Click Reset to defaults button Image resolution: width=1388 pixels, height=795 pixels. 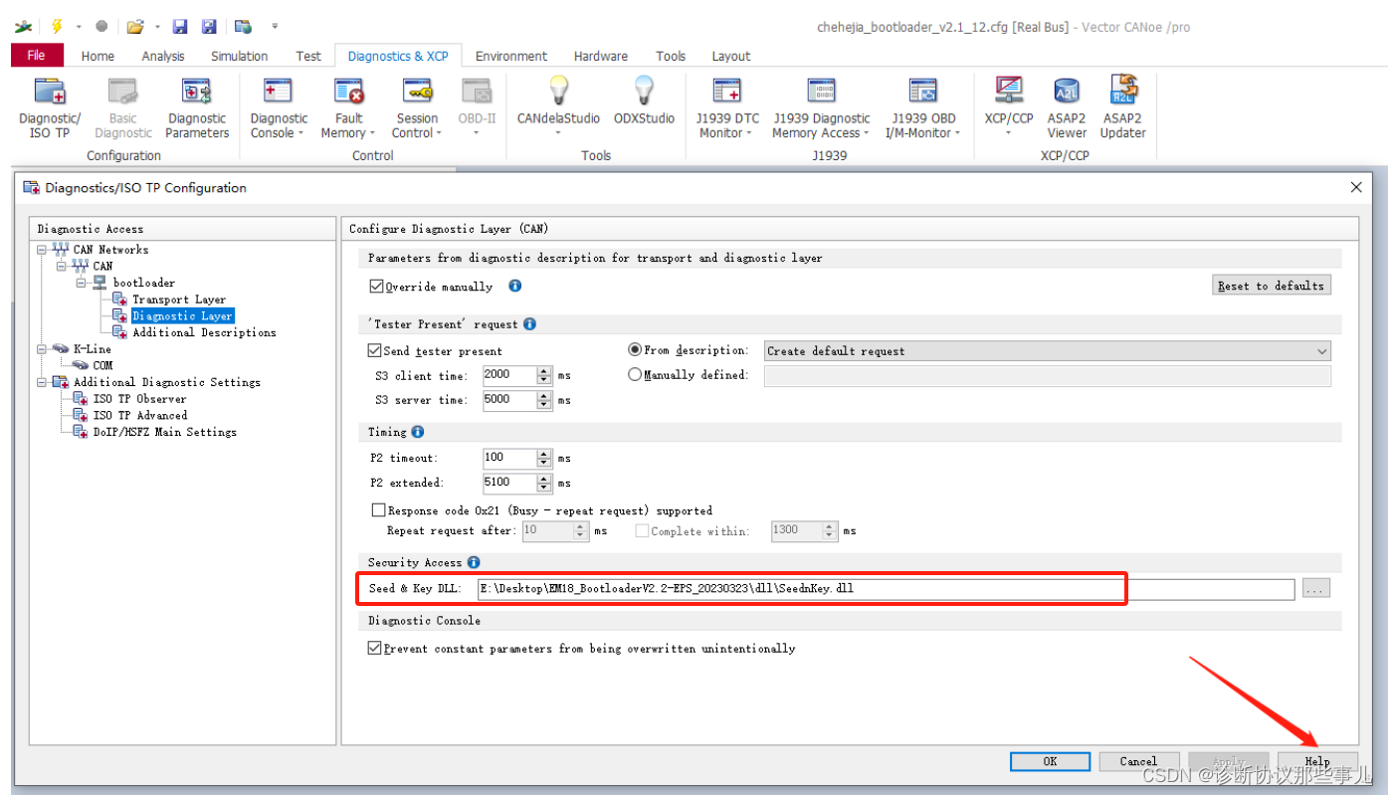tap(1272, 286)
